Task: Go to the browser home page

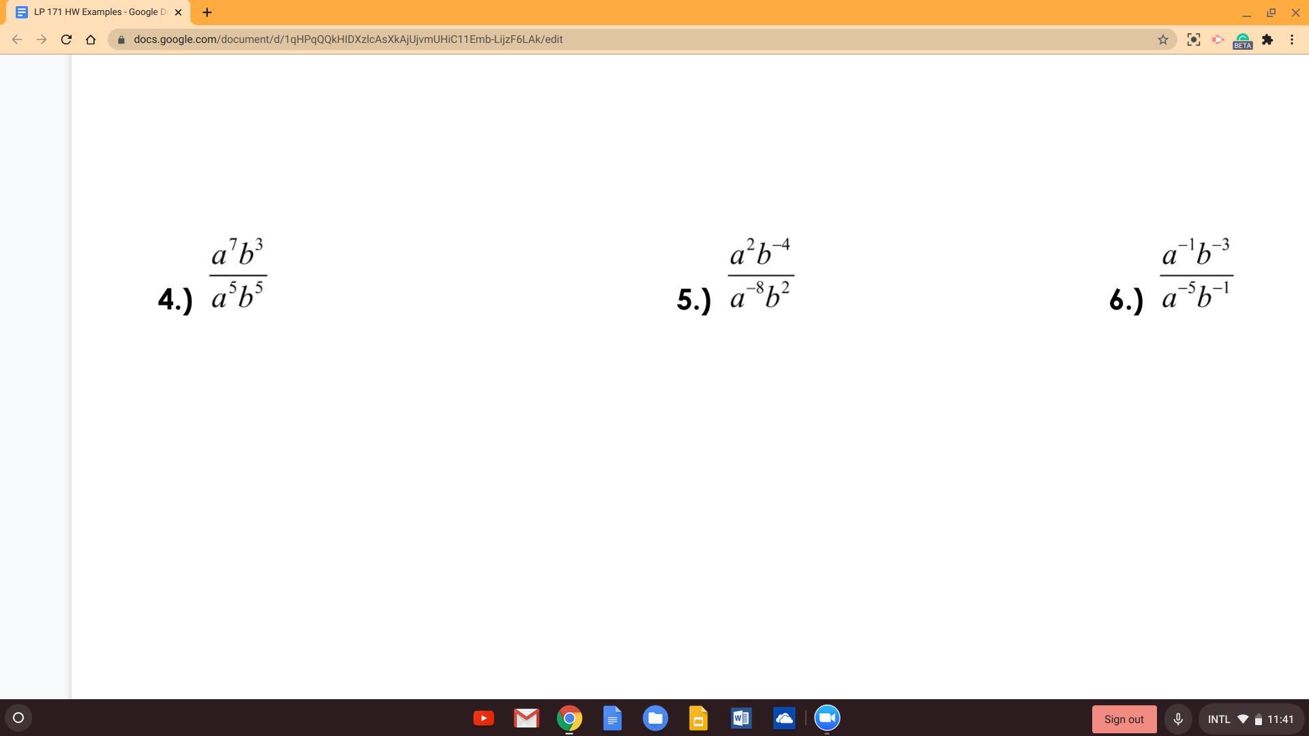Action: click(x=91, y=40)
